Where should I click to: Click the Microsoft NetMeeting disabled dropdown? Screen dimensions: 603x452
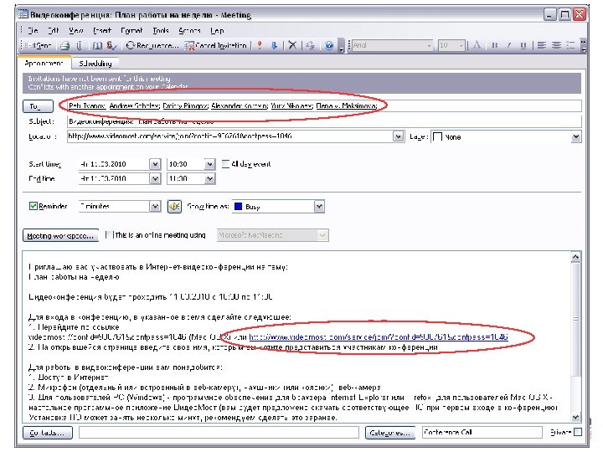point(273,235)
